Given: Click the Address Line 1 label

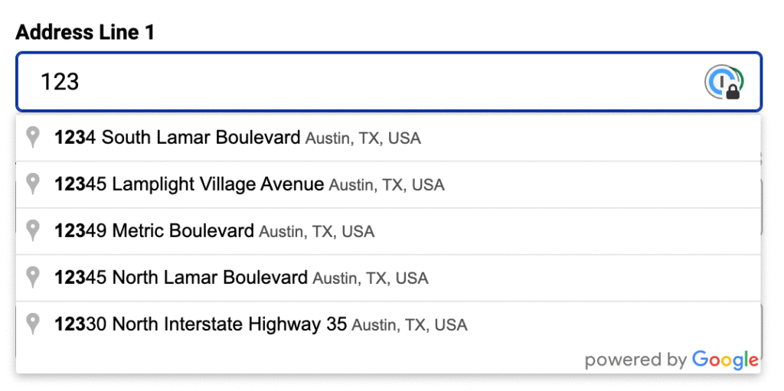Looking at the screenshot, I should 85,32.
